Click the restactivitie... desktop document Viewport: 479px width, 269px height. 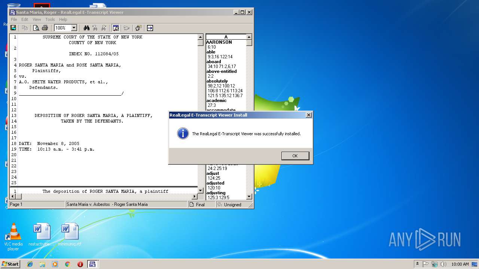[x=42, y=235]
